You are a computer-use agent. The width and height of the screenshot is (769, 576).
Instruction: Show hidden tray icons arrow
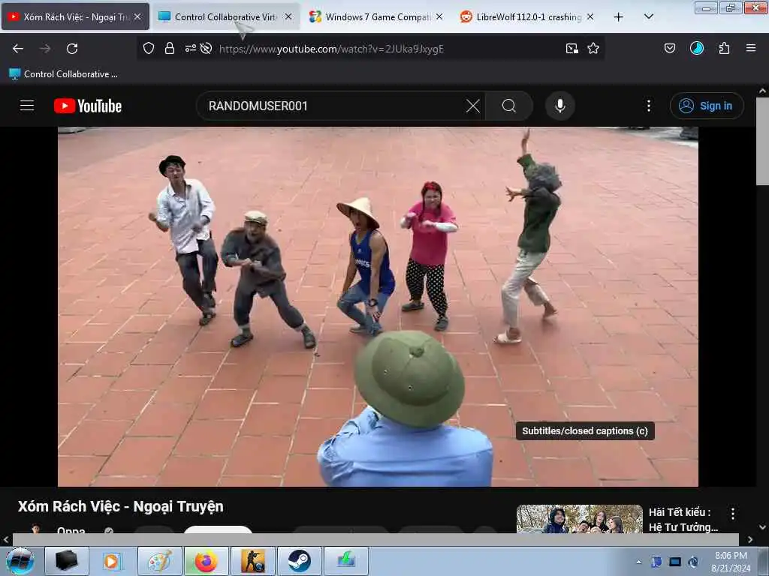click(638, 562)
